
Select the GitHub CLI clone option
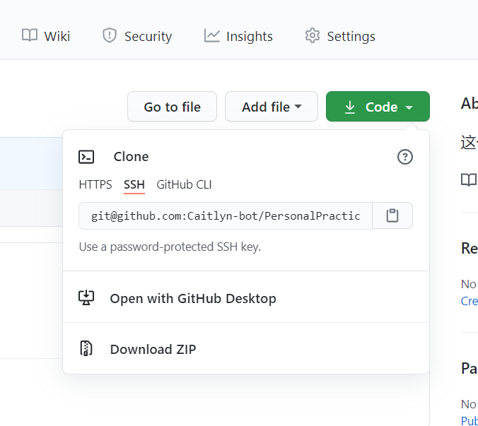[x=184, y=184]
